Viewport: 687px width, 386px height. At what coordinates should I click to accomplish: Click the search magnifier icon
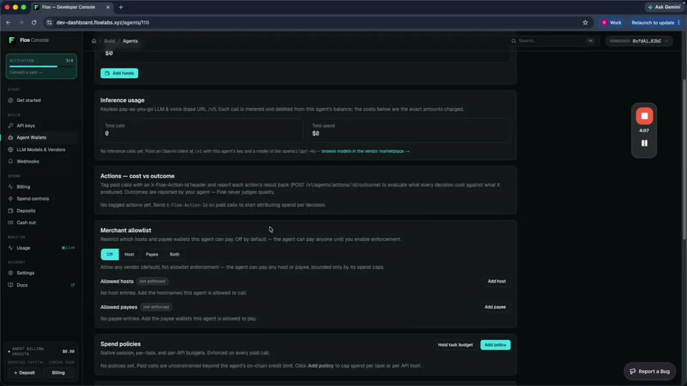coord(514,41)
